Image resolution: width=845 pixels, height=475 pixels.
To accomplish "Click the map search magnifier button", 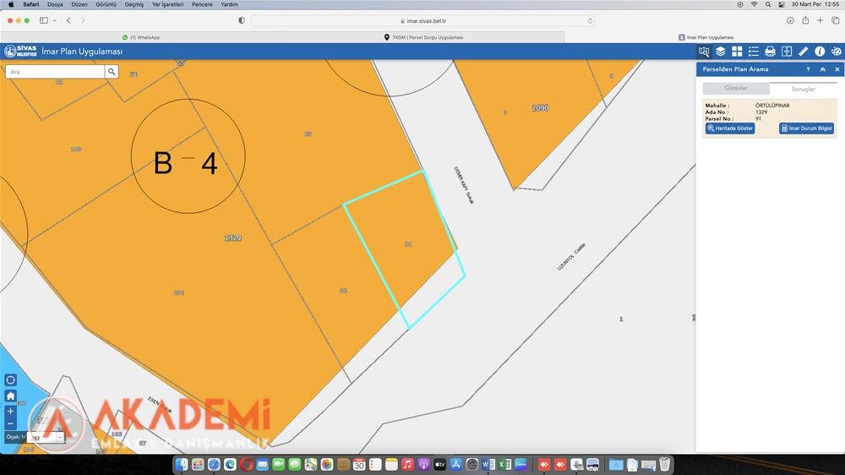I will tap(112, 72).
